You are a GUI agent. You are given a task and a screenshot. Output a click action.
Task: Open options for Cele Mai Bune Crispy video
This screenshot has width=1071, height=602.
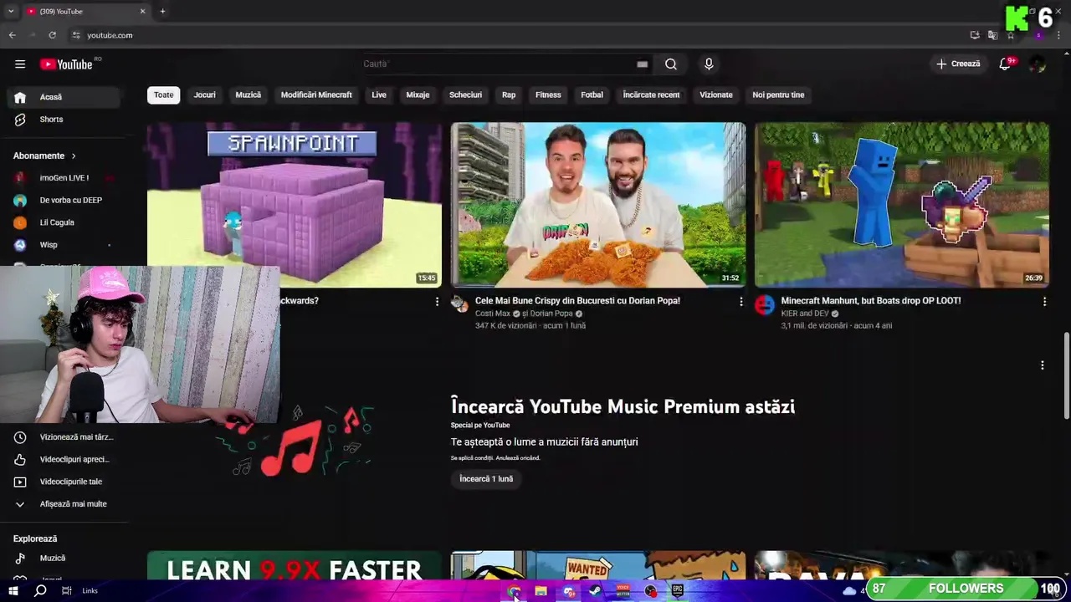point(740,302)
